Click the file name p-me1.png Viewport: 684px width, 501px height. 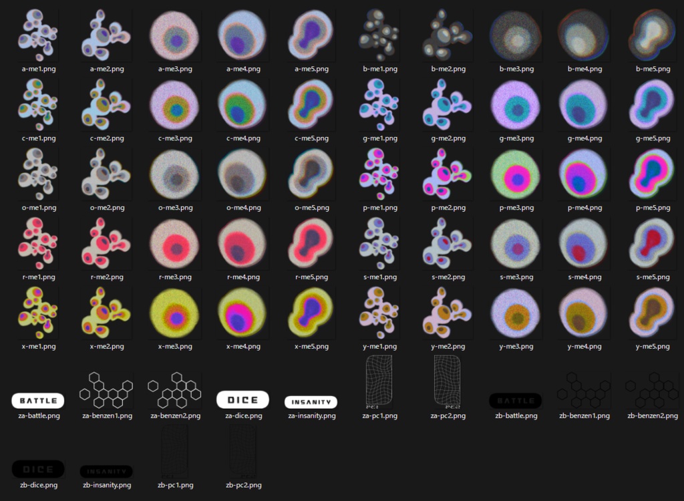(x=380, y=208)
